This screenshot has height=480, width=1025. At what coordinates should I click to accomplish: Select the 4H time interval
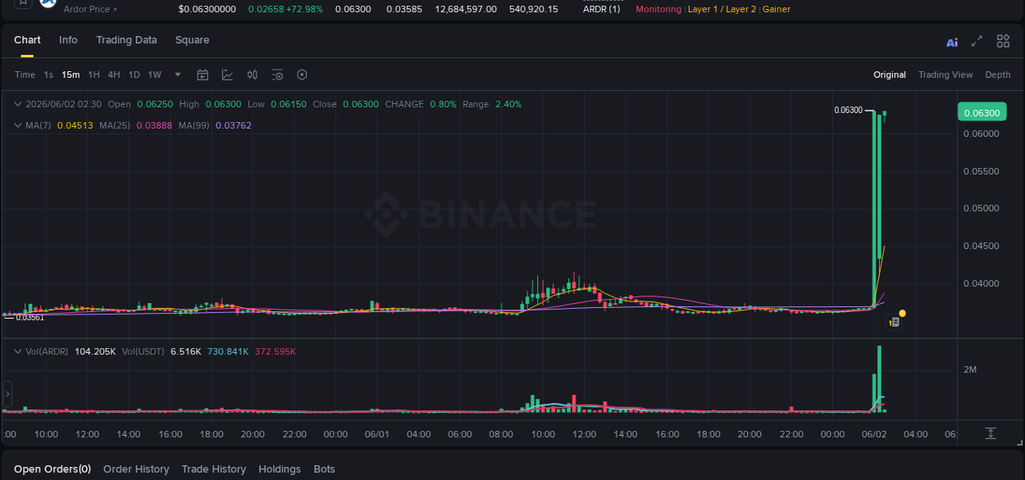114,75
